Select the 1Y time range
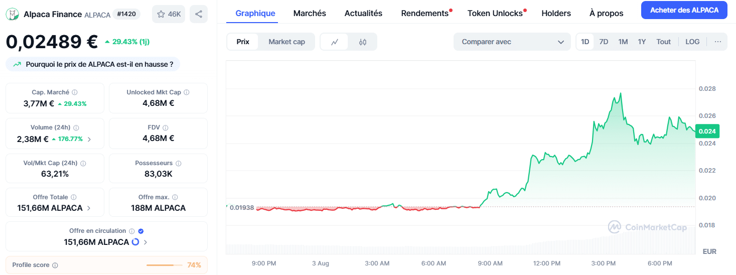 (x=642, y=42)
